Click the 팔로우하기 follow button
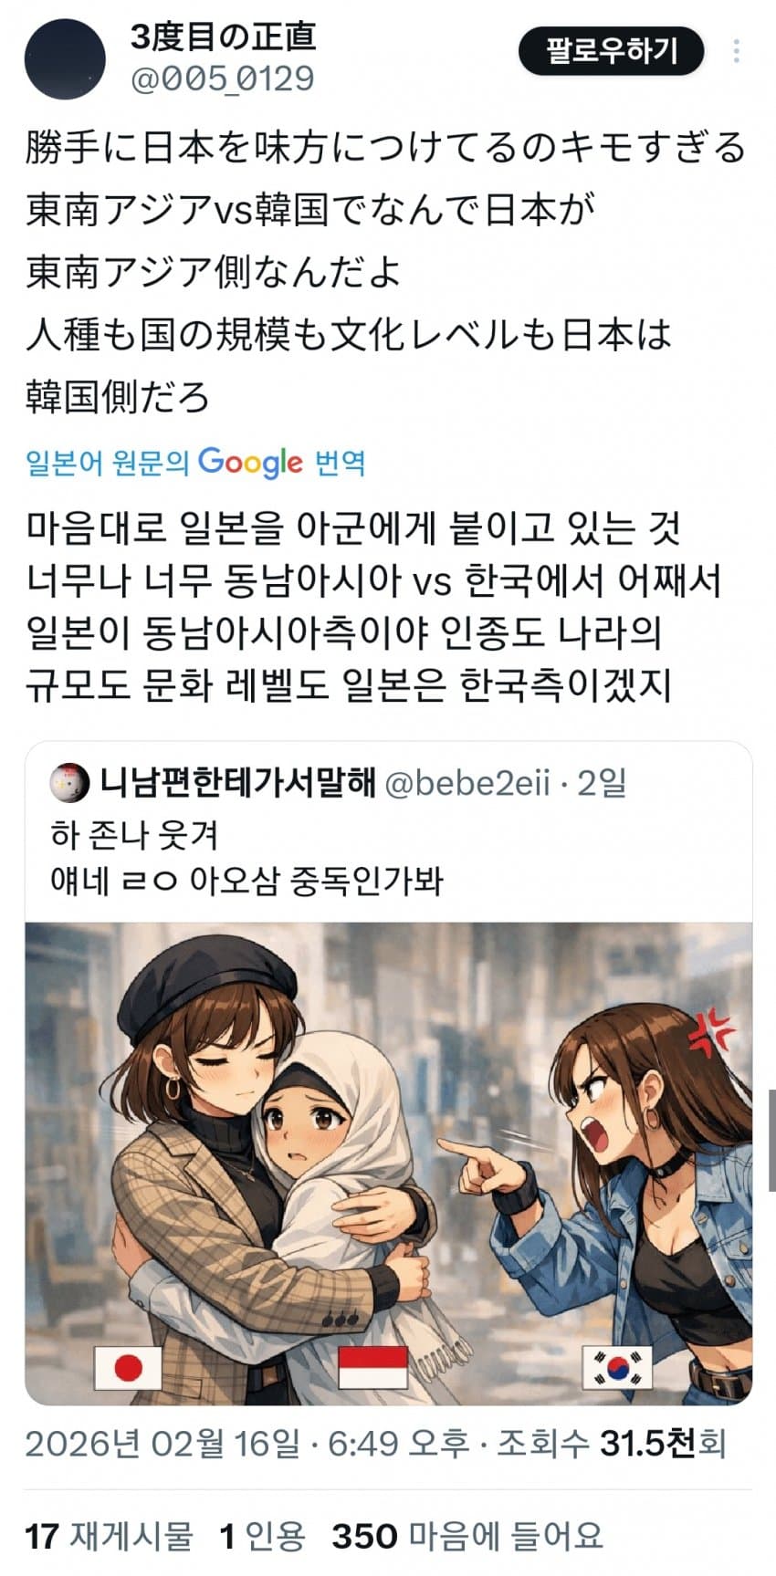 point(612,51)
